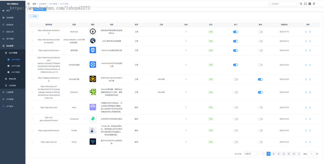Turn off 热门 switch for Detrust Blacklist

click(x=235, y=41)
